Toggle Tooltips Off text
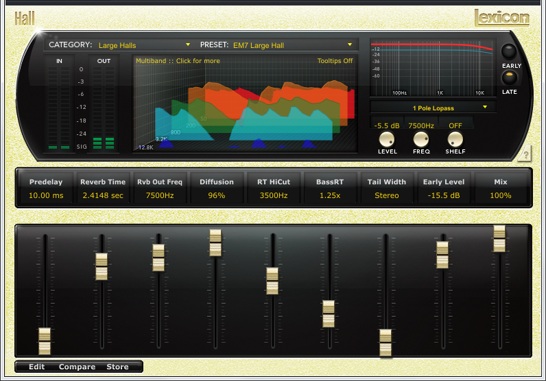This screenshot has height=381, width=546. click(x=335, y=61)
